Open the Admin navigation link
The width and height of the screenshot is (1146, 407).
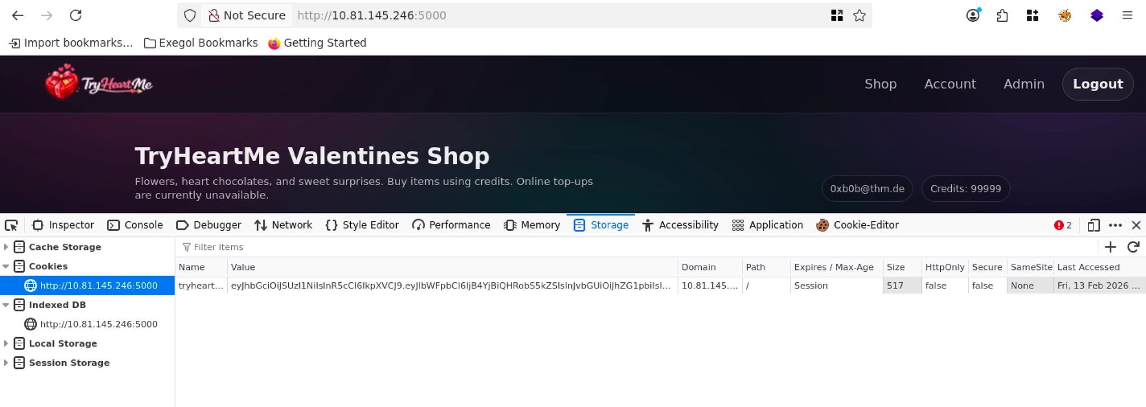[1023, 84]
